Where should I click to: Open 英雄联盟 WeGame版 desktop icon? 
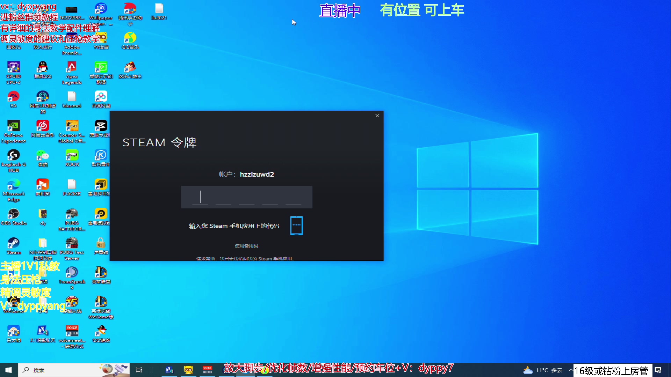101,307
